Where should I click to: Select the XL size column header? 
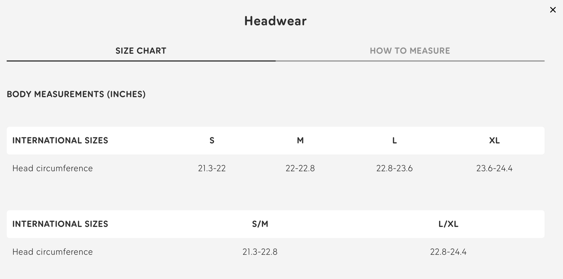pos(494,140)
